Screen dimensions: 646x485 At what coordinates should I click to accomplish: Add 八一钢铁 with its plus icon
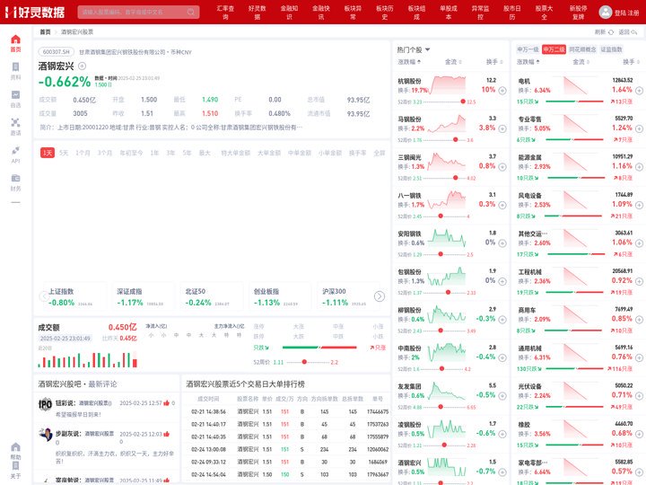[x=502, y=205]
